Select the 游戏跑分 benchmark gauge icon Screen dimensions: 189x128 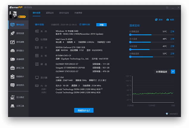[13, 50]
